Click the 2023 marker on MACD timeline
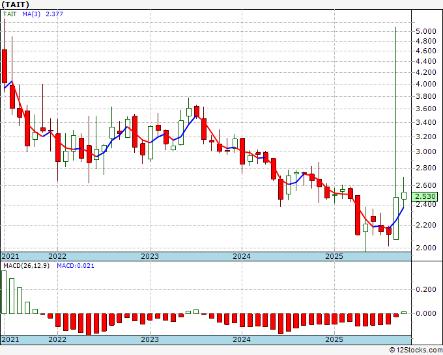Screen dimensions: 443x355 [x=150, y=339]
